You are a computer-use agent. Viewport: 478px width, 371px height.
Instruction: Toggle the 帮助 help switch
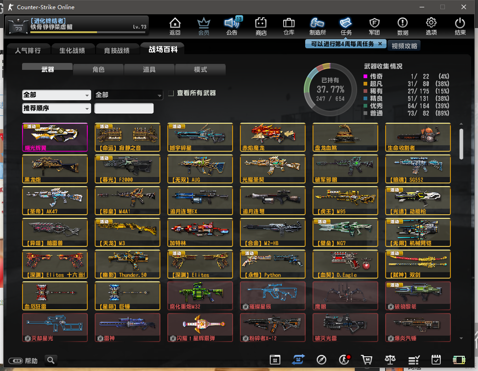(x=16, y=361)
